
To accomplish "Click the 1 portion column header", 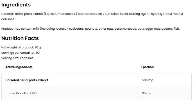I will tap(147, 67).
